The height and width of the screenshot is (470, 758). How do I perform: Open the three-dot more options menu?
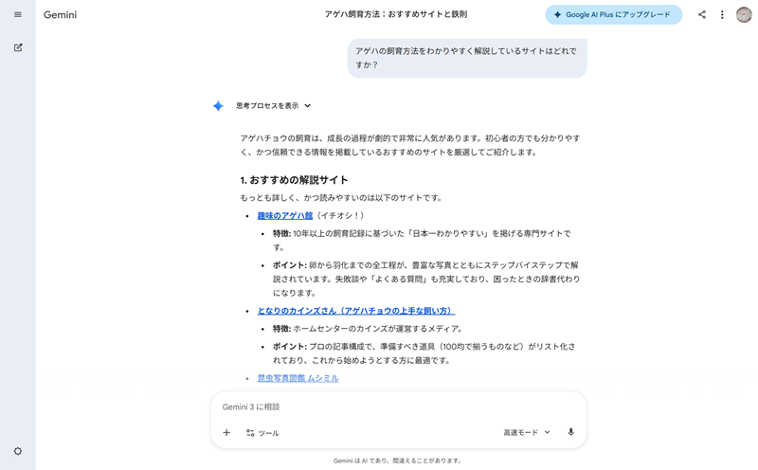pyautogui.click(x=722, y=15)
